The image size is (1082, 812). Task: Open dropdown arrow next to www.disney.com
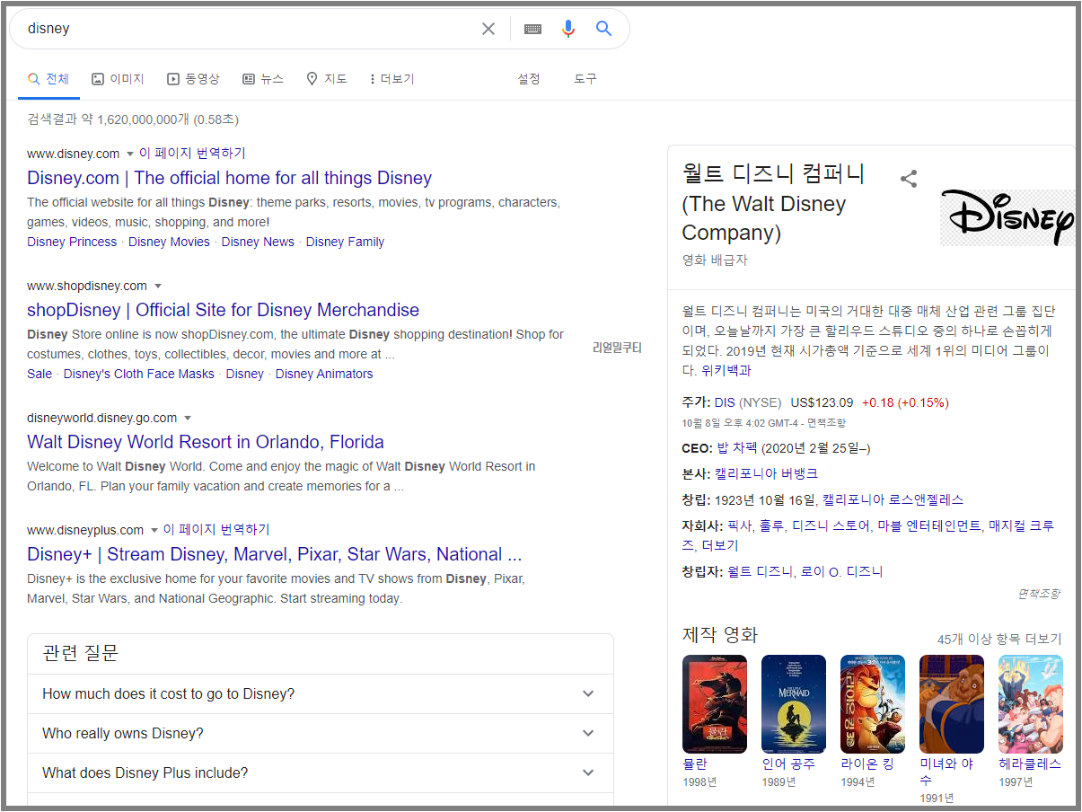tap(129, 154)
